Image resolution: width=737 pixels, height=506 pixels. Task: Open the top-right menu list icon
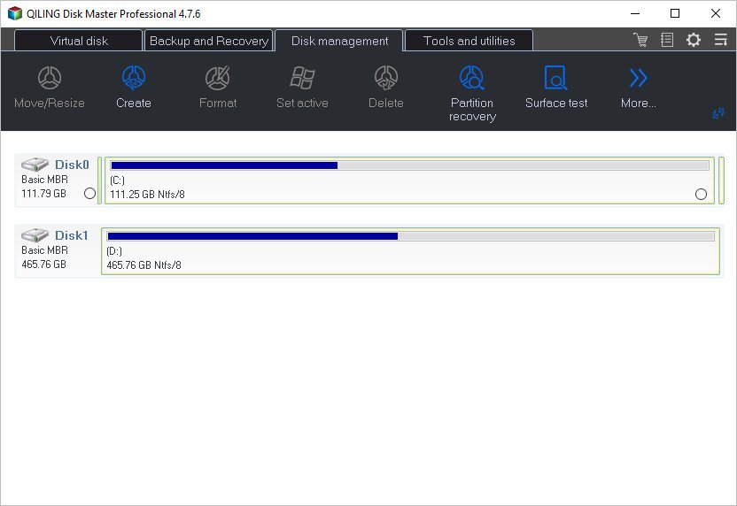(x=720, y=40)
